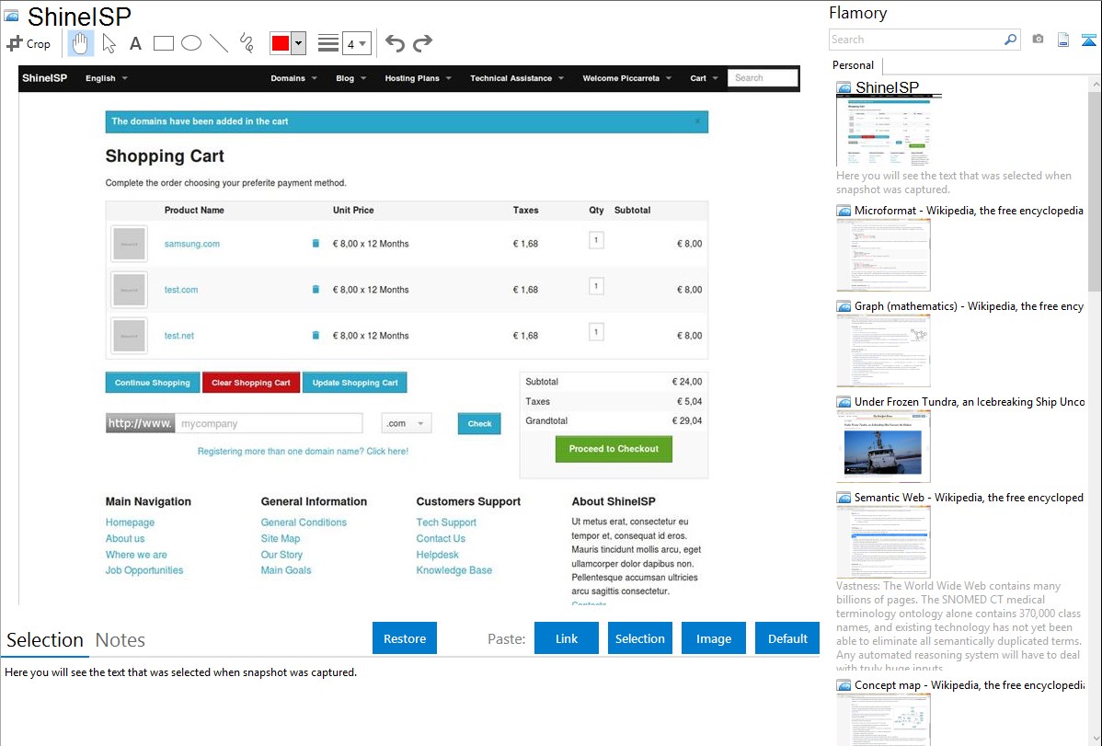
Task: Open the Cart dropdown menu
Action: pos(705,78)
